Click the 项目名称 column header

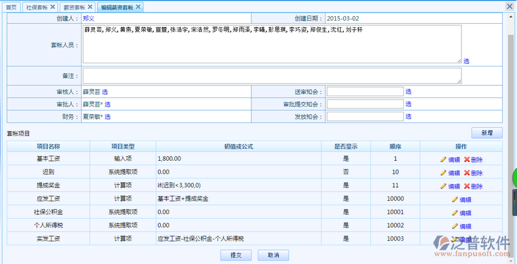pyautogui.click(x=48, y=147)
